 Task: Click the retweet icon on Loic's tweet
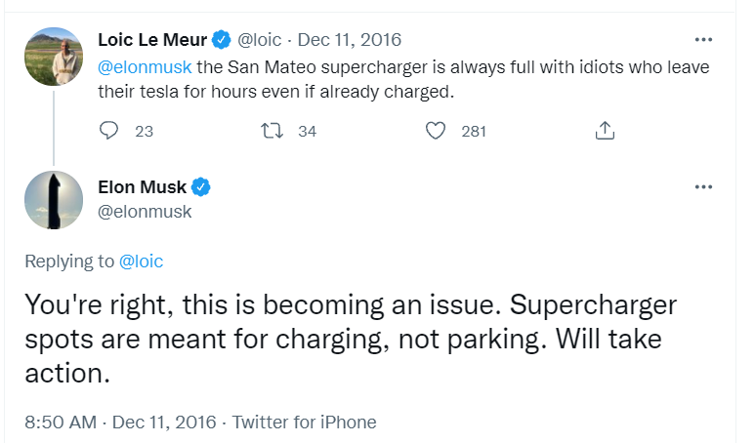[x=273, y=131]
